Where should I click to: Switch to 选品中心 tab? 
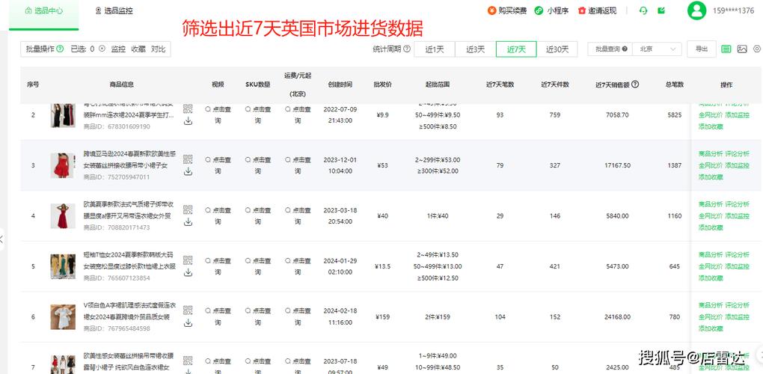tap(43, 10)
